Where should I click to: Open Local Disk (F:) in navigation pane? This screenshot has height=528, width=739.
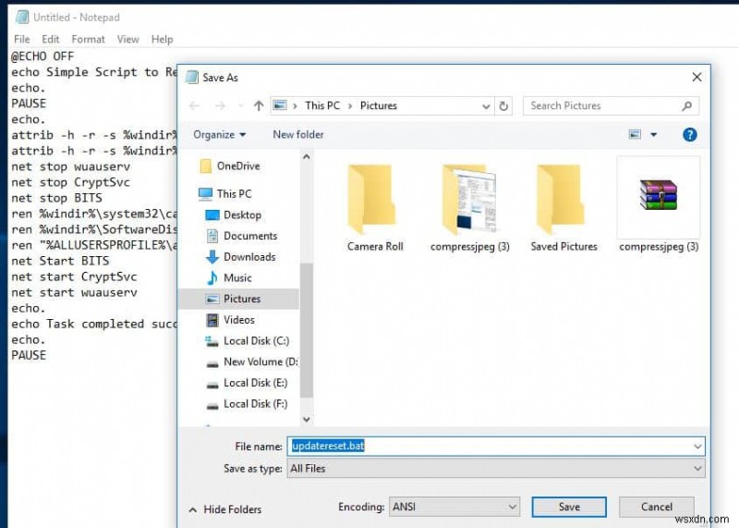tap(256, 404)
